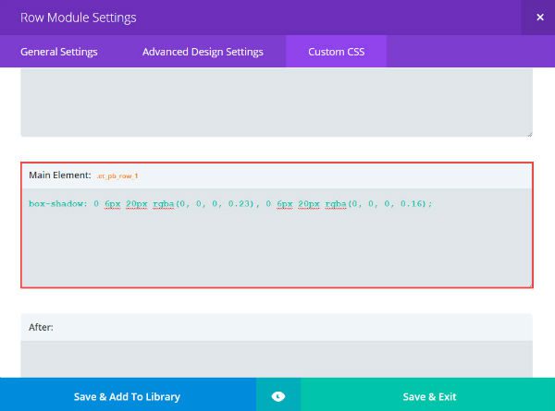Click Save & Add To Library
Image resolution: width=555 pixels, height=411 pixels.
tap(127, 396)
